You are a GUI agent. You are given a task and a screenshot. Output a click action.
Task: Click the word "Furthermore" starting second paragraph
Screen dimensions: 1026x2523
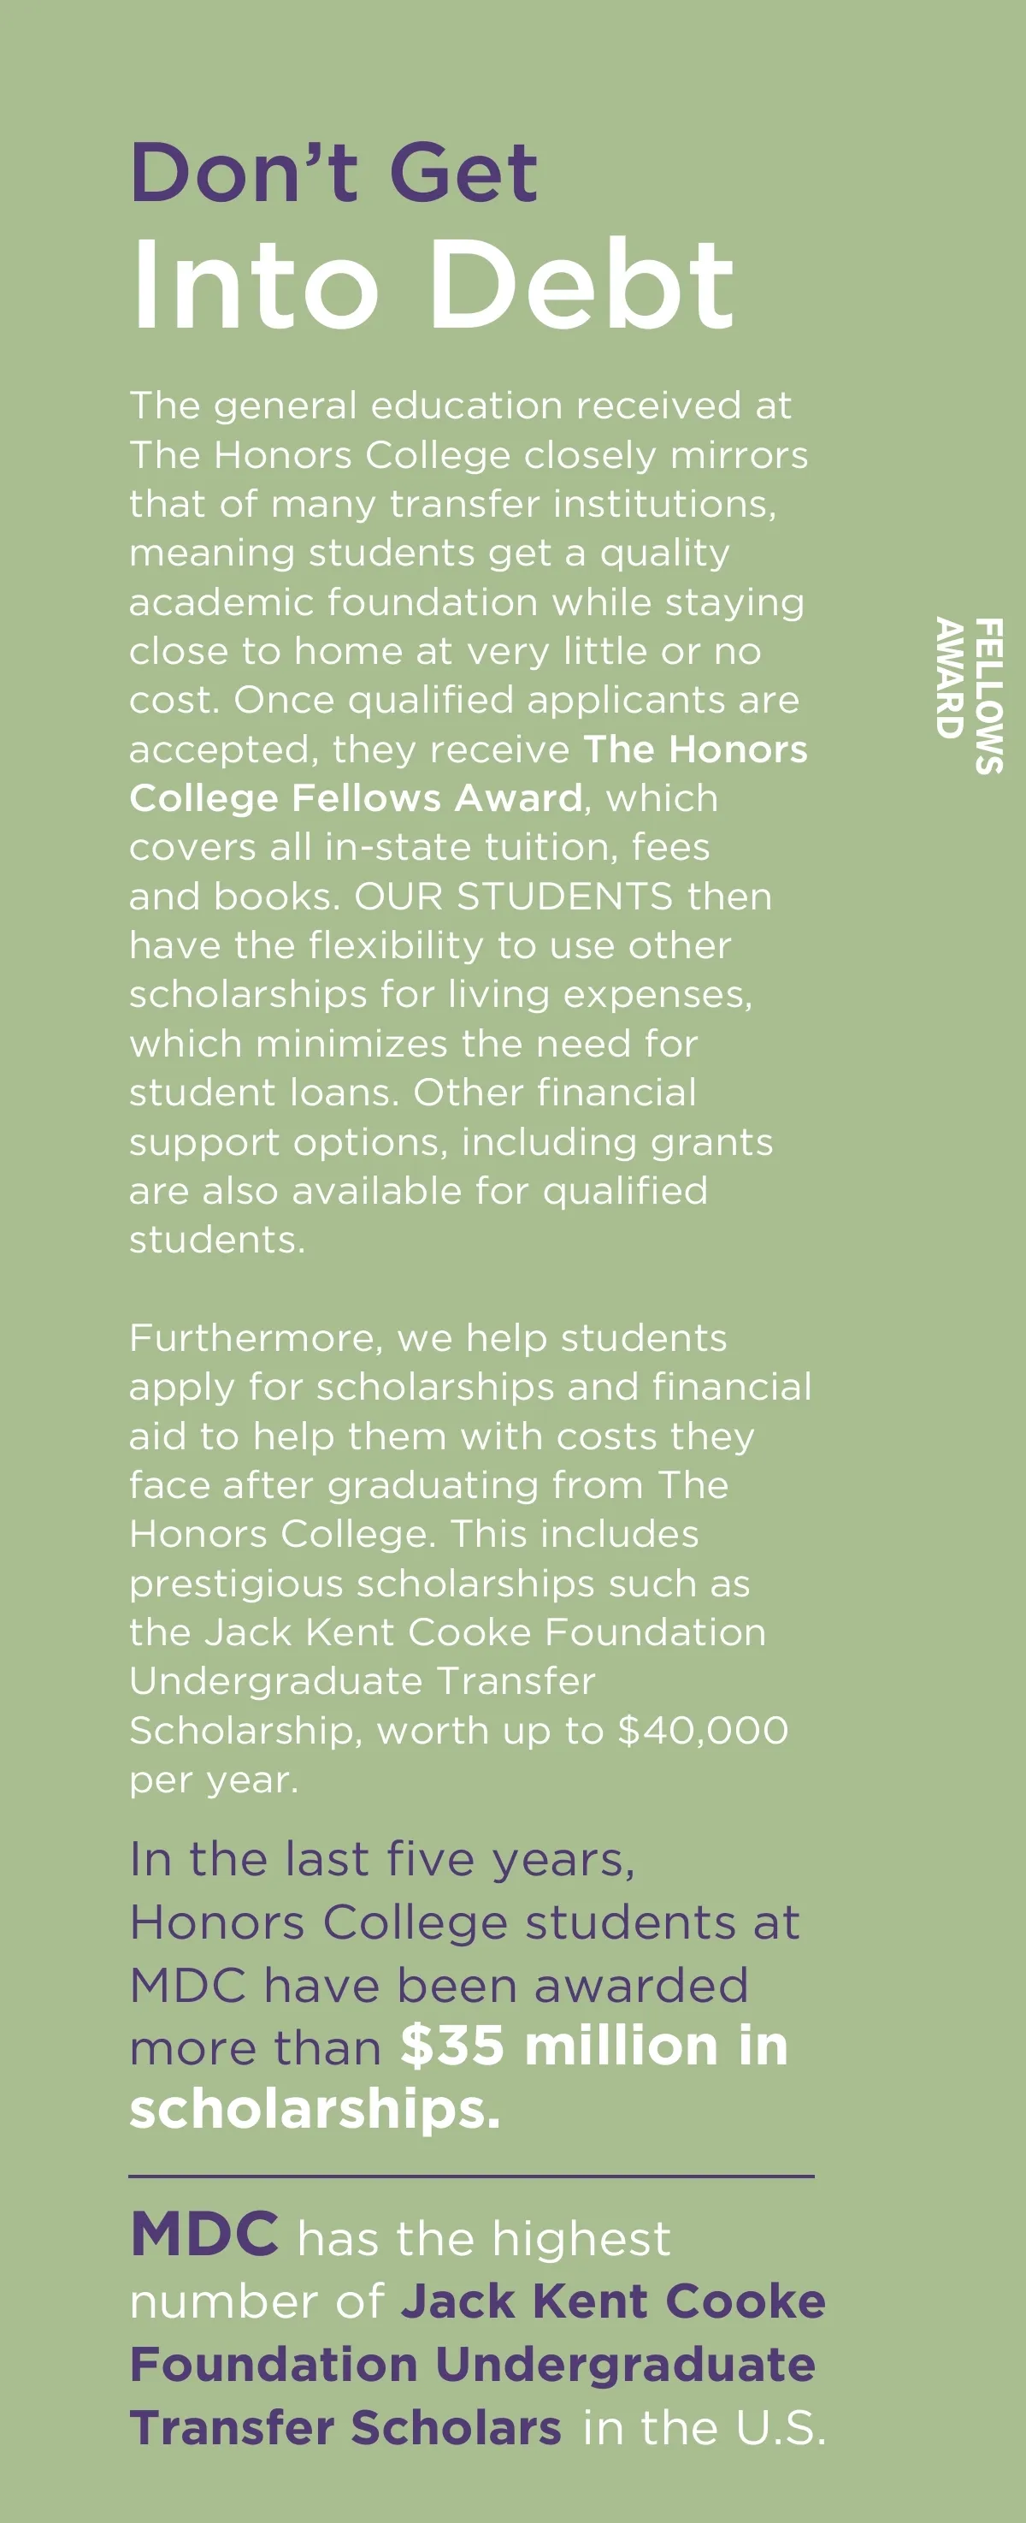point(256,1338)
